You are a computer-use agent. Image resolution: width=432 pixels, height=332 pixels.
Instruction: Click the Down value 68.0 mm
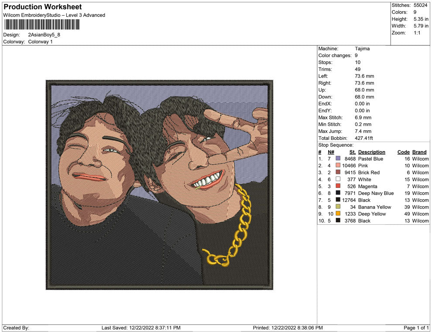tap(364, 97)
